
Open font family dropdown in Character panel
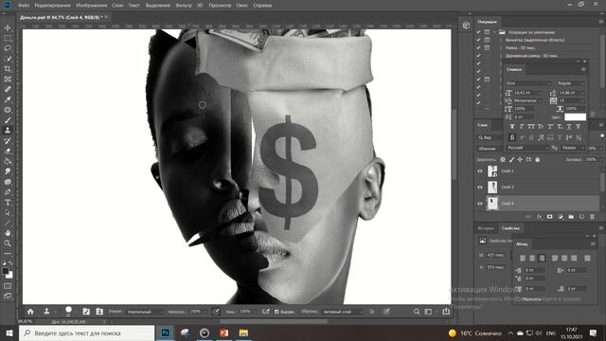point(528,83)
